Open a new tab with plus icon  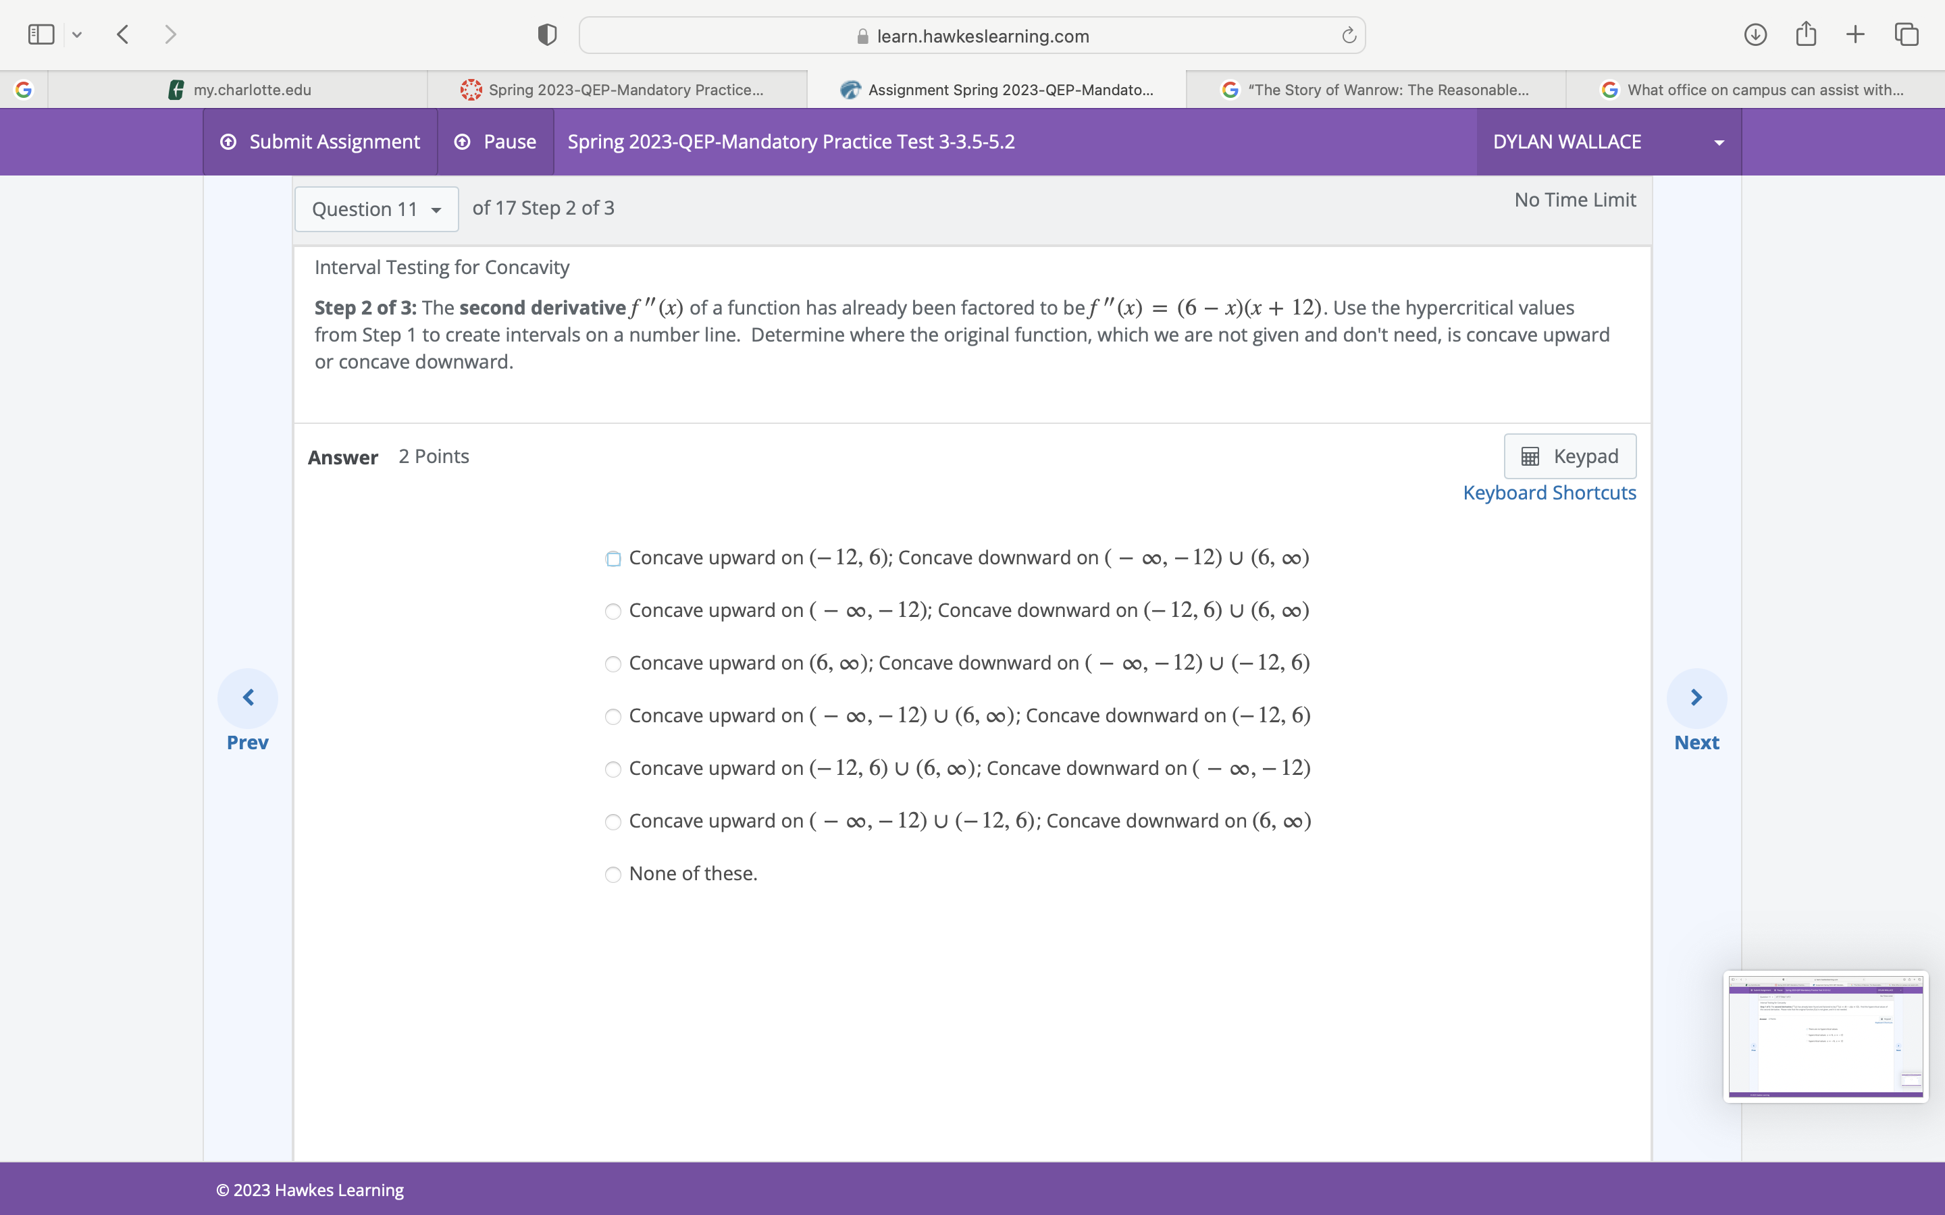click(1855, 34)
